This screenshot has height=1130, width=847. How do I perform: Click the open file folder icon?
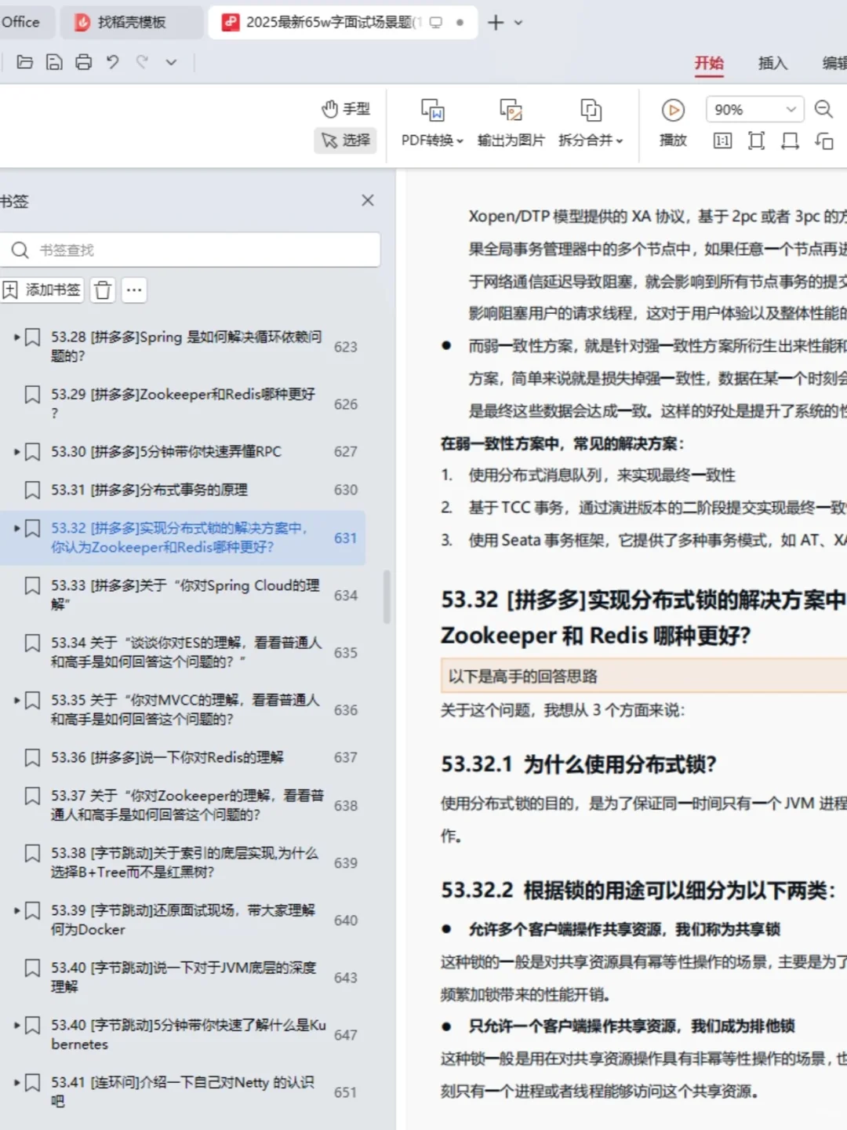[24, 62]
